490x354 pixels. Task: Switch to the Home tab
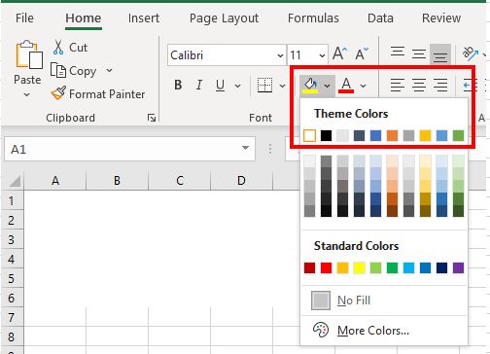pyautogui.click(x=84, y=18)
